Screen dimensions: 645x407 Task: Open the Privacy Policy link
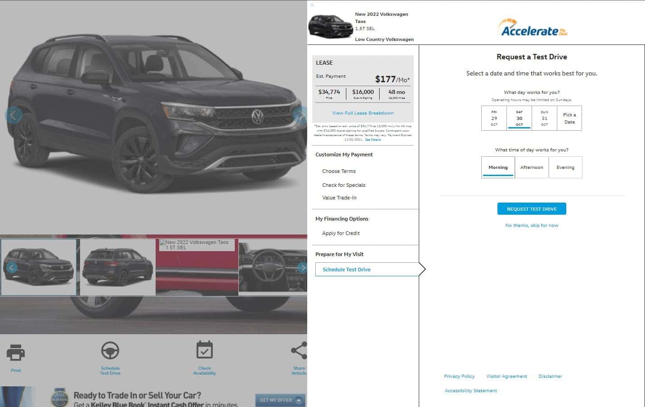tap(459, 376)
